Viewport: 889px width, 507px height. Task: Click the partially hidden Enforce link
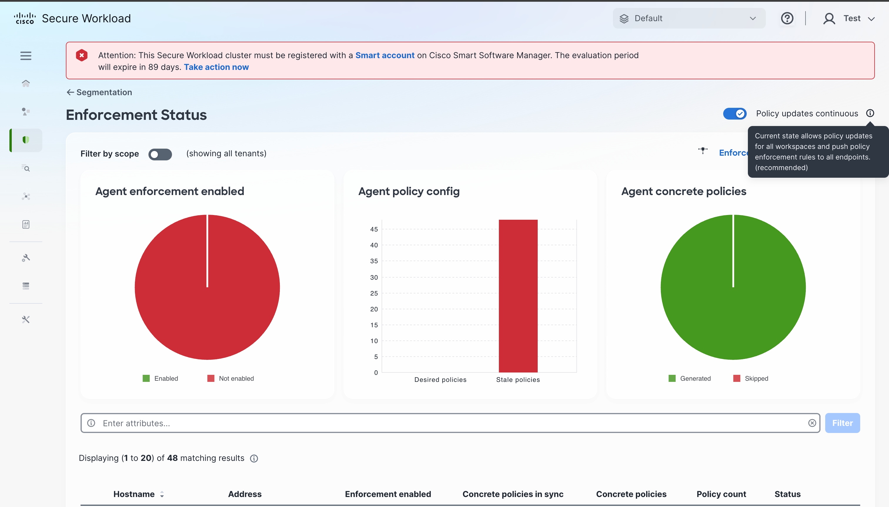[x=733, y=152]
